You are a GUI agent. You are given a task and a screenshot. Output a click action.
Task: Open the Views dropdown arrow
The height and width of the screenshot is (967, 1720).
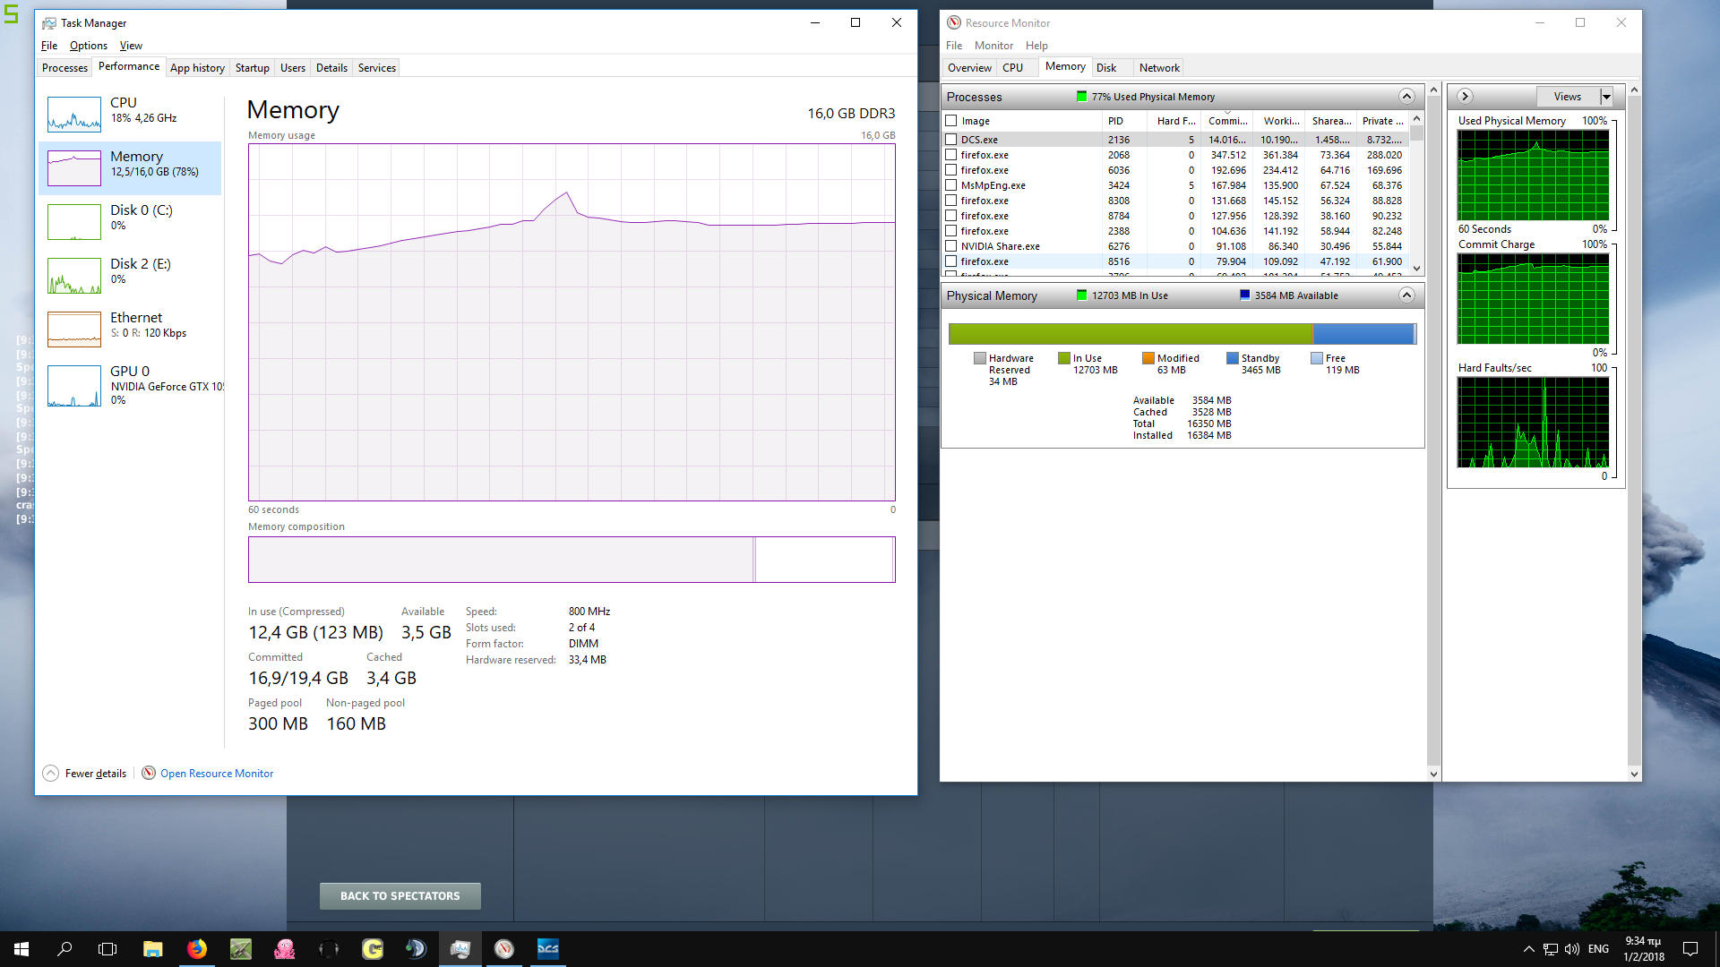[1606, 97]
